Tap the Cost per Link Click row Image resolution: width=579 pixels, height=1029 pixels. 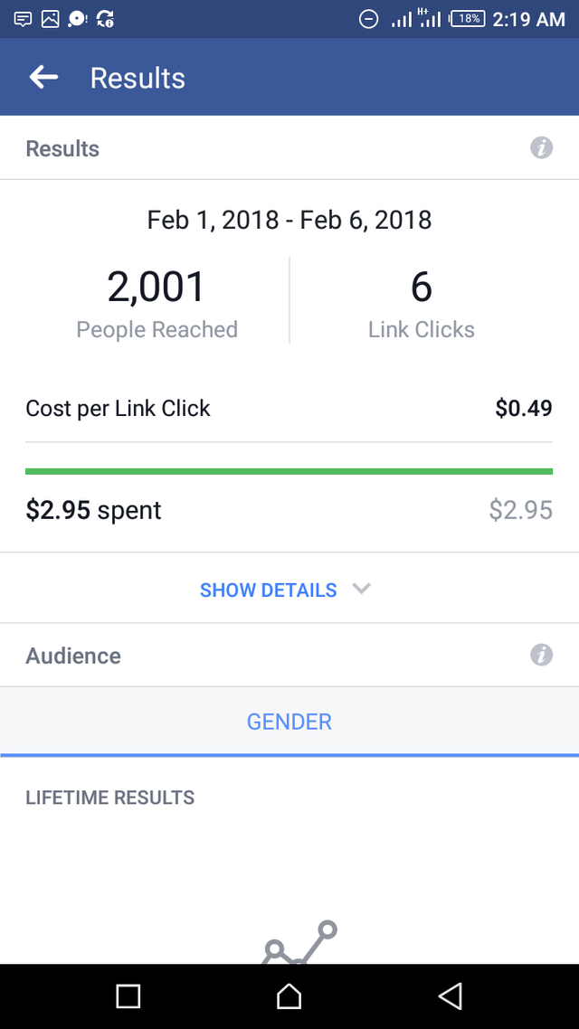[289, 408]
